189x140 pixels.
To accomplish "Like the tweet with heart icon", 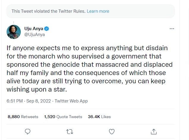I will [112, 131].
